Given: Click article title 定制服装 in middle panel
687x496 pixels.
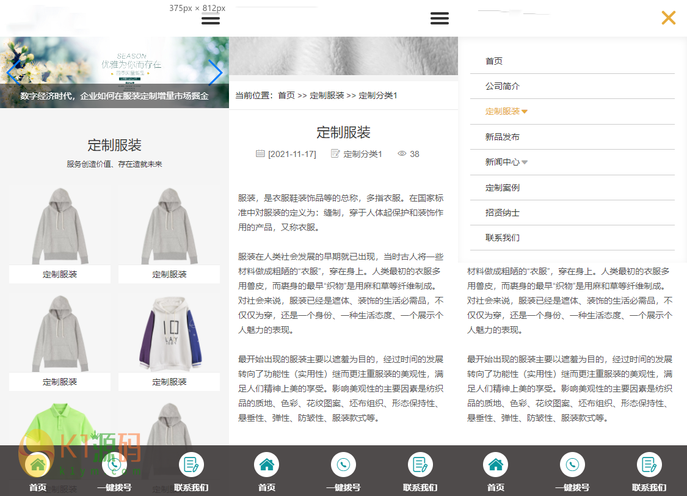Looking at the screenshot, I should (x=343, y=133).
